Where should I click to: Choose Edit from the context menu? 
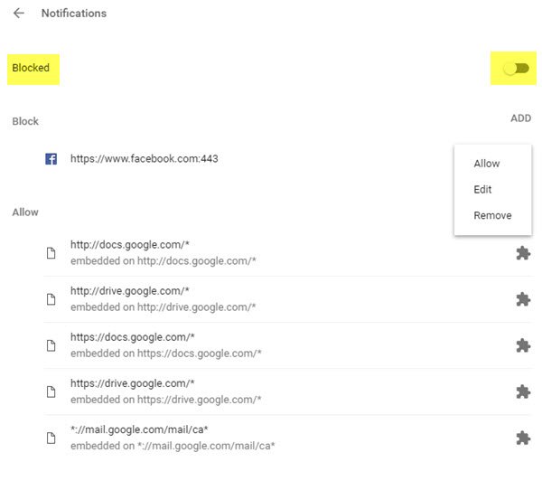(482, 190)
